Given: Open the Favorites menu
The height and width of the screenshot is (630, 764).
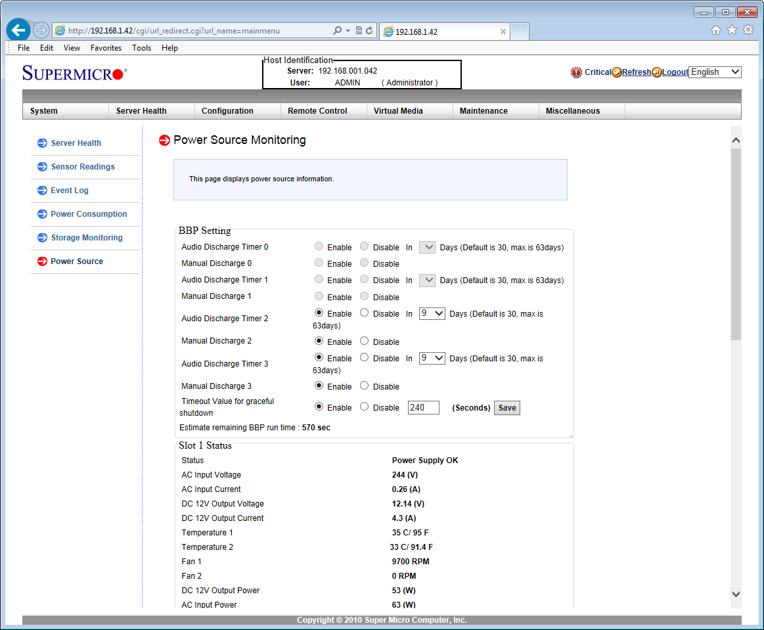Looking at the screenshot, I should [106, 48].
